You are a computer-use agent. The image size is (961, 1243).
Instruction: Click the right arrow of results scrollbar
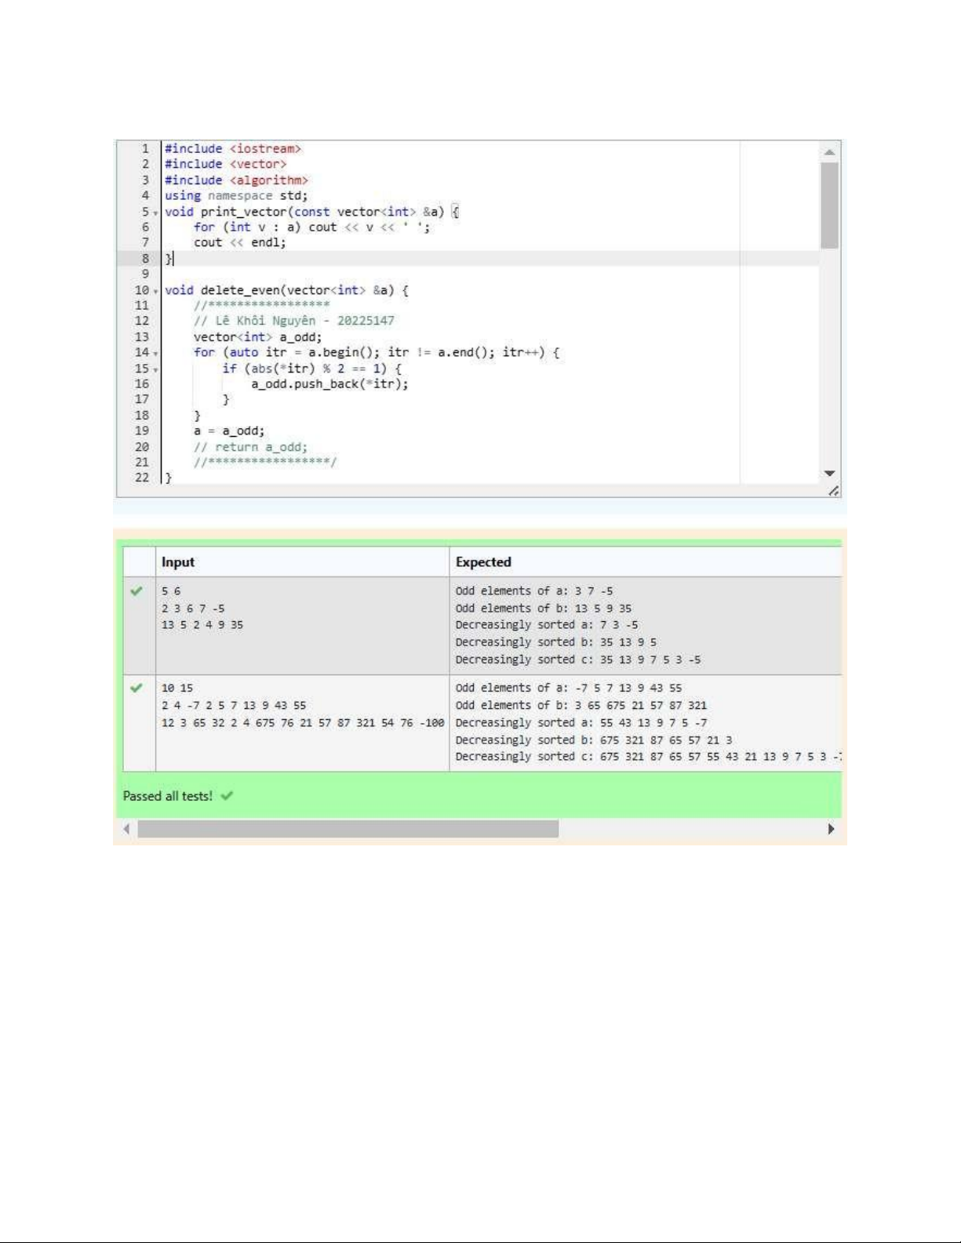831,829
